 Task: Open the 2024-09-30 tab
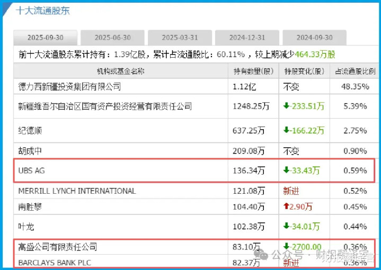point(314,38)
